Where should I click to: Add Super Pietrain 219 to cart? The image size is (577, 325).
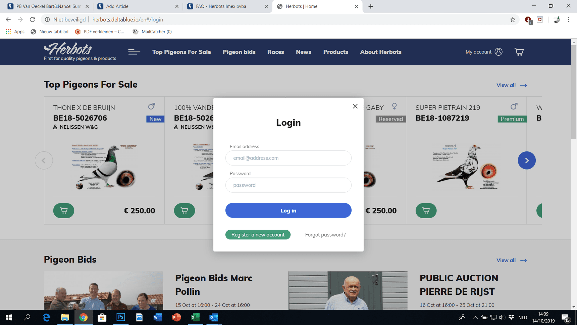[426, 211]
